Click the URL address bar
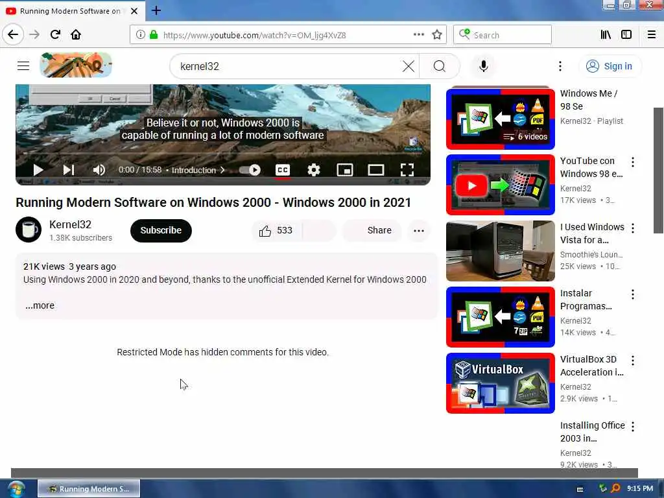The image size is (664, 498). 287,35
